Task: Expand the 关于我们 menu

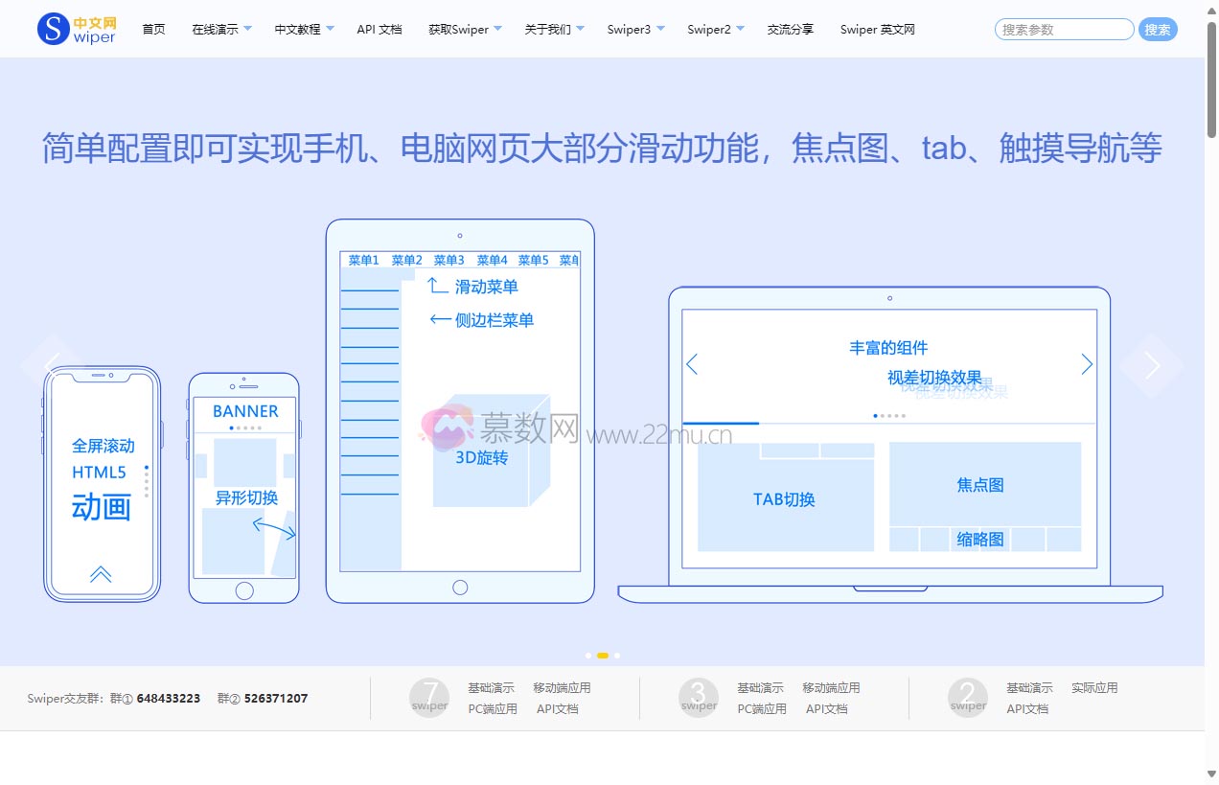Action: 554,30
